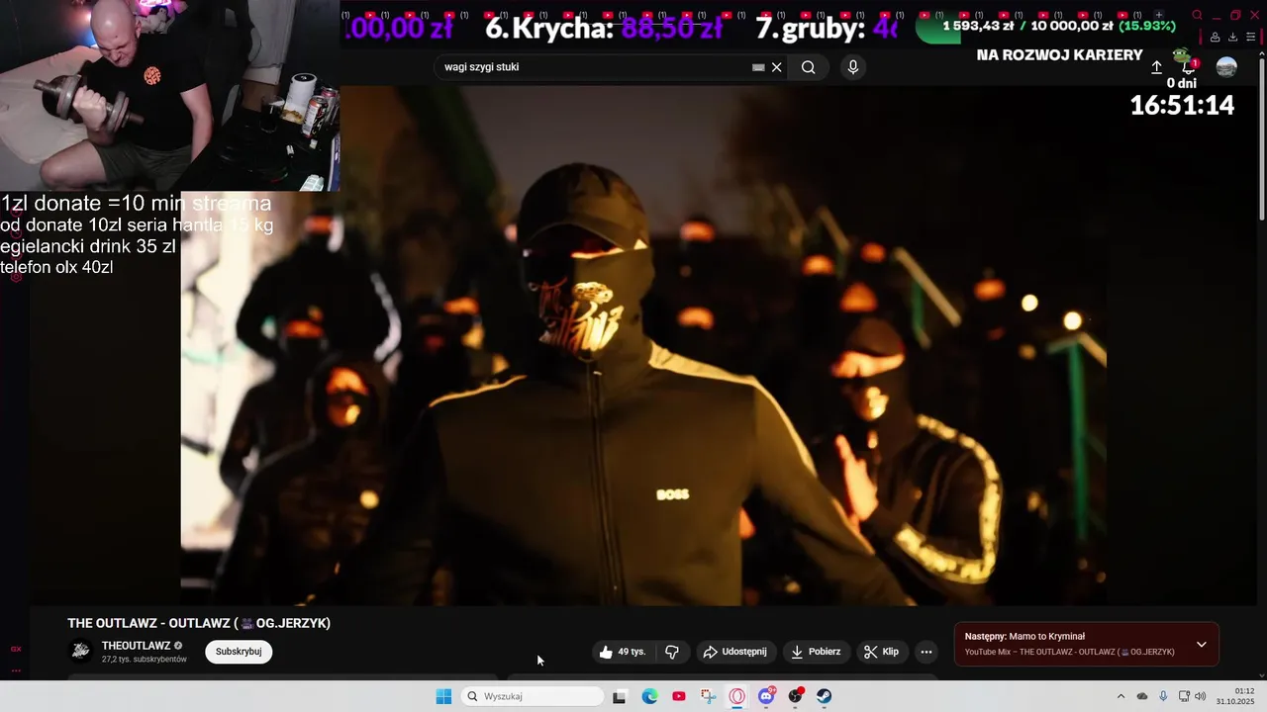Screen dimensions: 1267x712
Task: Open browser downloads icon
Action: pyautogui.click(x=1232, y=38)
